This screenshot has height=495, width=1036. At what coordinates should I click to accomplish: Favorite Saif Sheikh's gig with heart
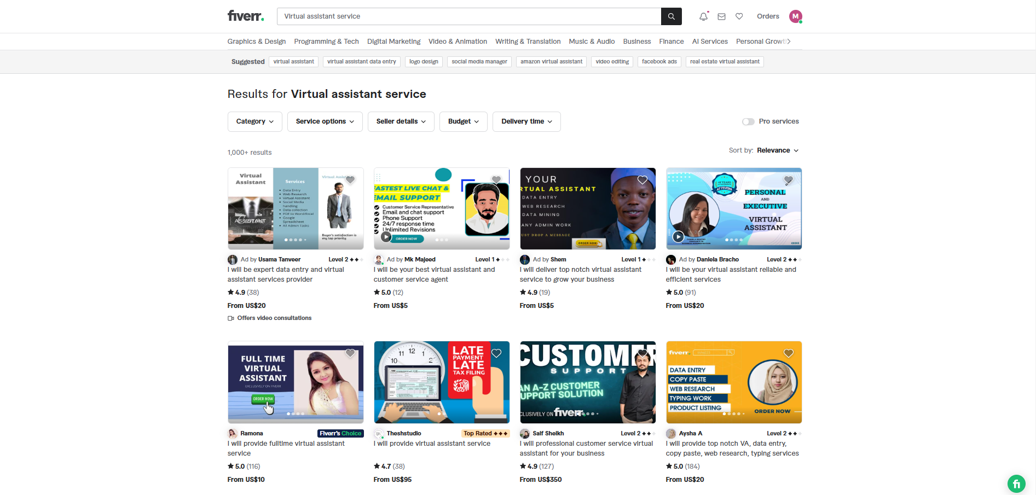(643, 353)
